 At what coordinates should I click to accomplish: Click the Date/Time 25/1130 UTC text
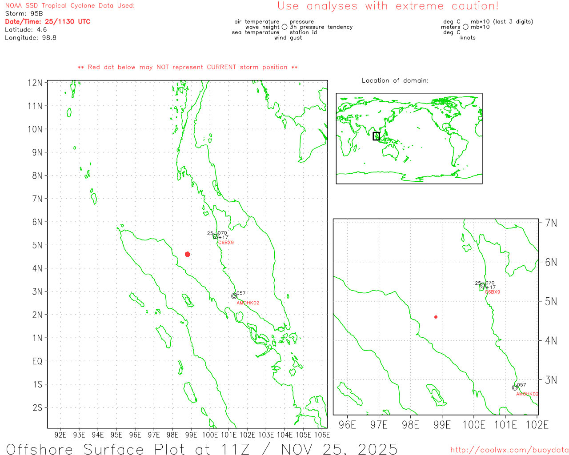click(48, 21)
